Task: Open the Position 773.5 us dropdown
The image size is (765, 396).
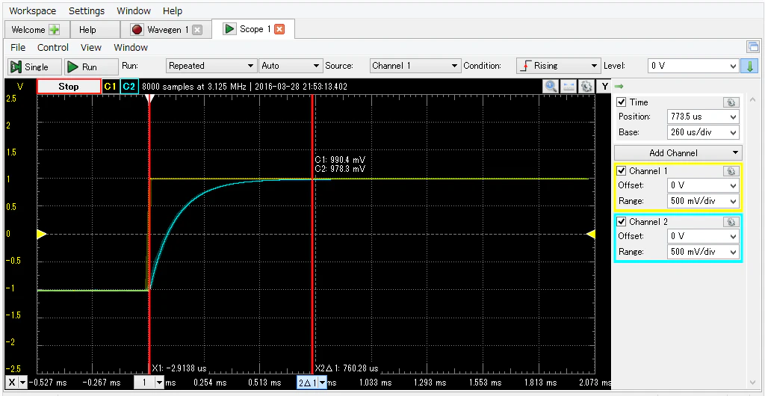Action: coord(702,117)
